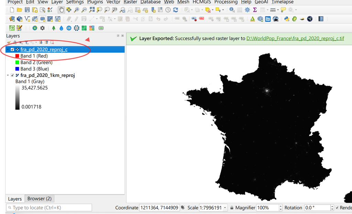Screen dimensions: 352x214
Task: Click the Type to locate search field
Action: pyautogui.click(x=49, y=208)
